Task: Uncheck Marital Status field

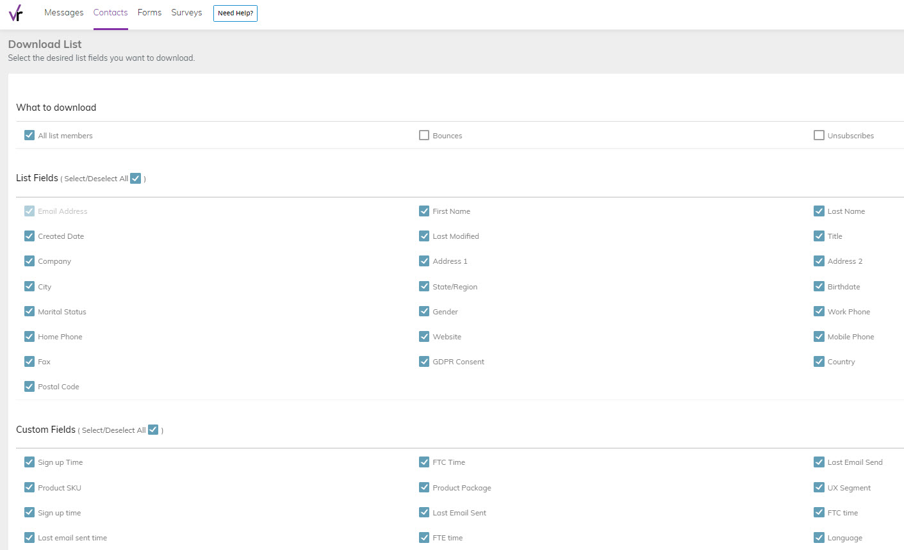Action: click(x=29, y=311)
